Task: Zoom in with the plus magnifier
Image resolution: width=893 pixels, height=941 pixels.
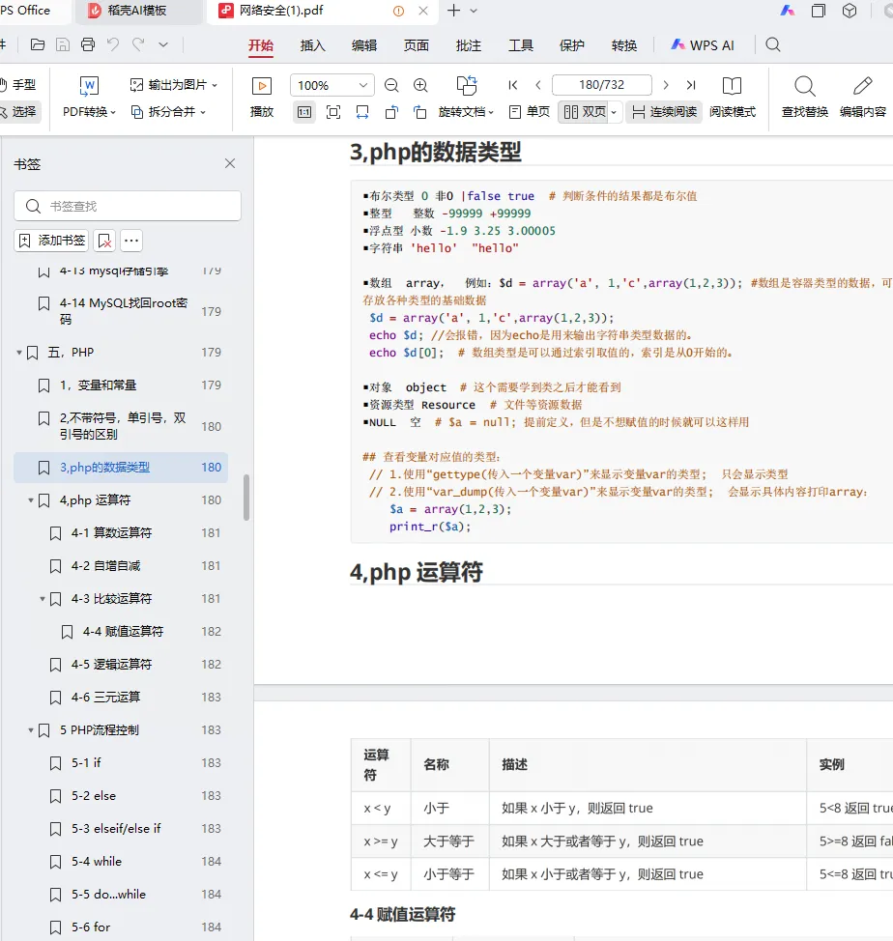Action: point(420,85)
